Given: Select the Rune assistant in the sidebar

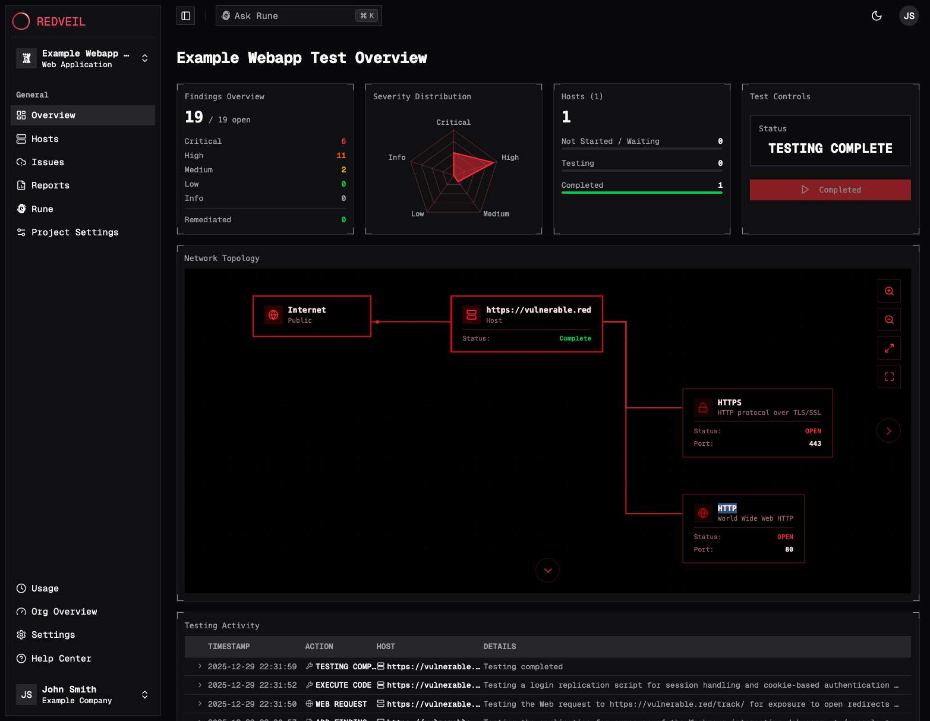Looking at the screenshot, I should (x=42, y=209).
